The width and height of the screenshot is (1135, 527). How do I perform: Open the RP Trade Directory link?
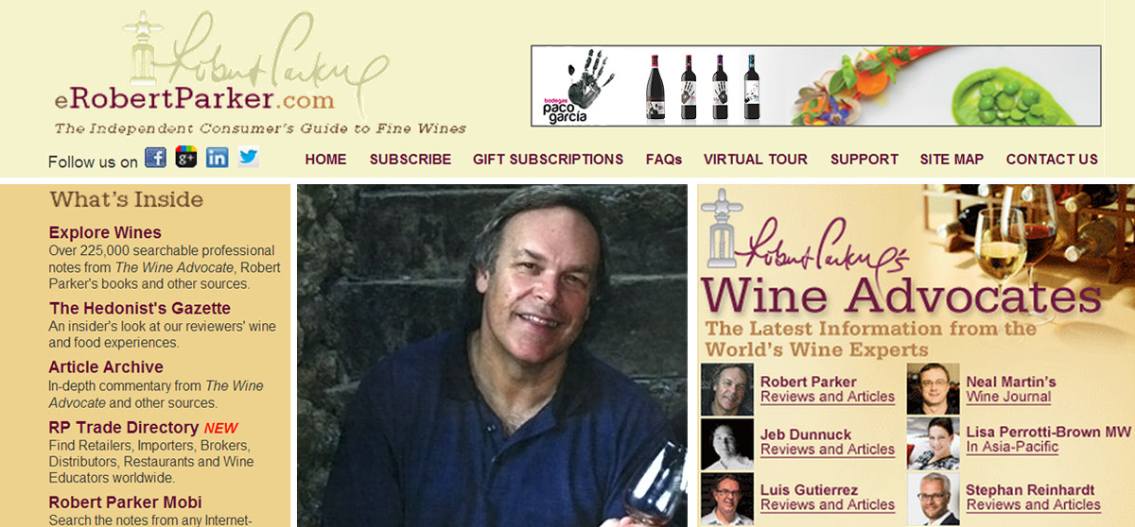pos(124,427)
